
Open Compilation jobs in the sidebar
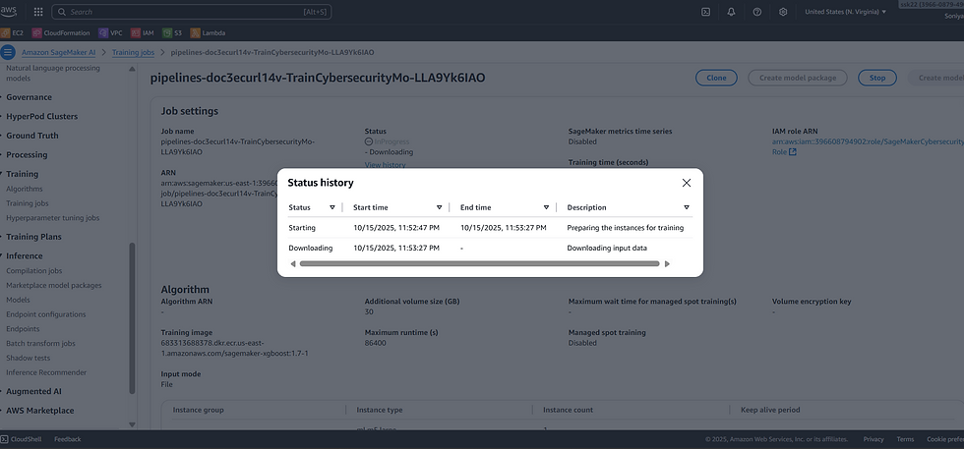[33, 271]
